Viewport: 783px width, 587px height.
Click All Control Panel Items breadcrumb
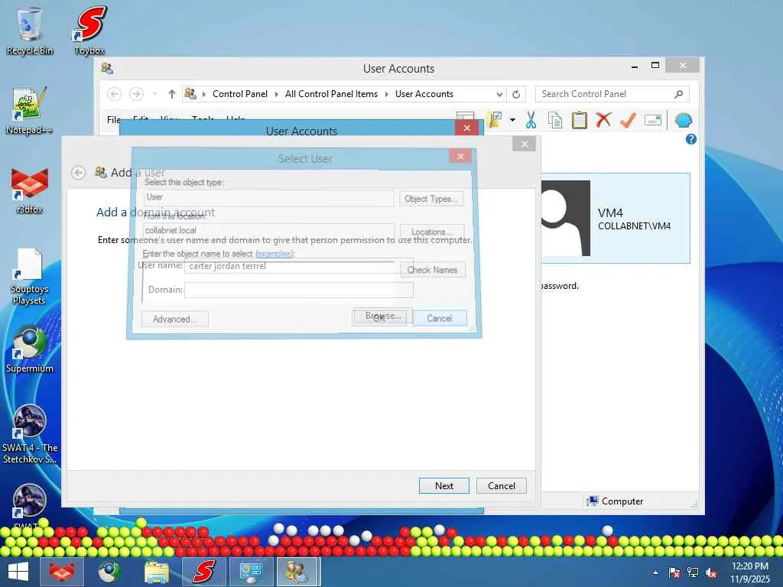tap(332, 94)
